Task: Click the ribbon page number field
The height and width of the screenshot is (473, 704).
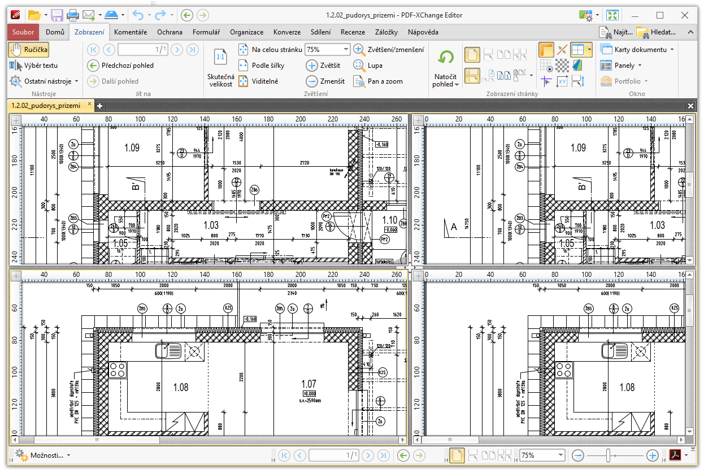Action: pyautogui.click(x=143, y=50)
